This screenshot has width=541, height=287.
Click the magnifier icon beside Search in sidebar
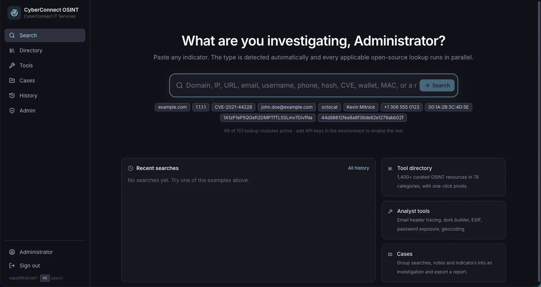(x=12, y=35)
